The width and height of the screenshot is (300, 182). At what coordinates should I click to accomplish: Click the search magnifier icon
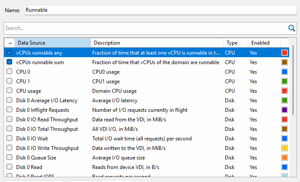coord(292,28)
